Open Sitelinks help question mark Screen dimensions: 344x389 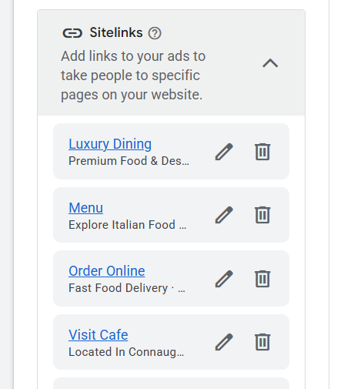(155, 33)
